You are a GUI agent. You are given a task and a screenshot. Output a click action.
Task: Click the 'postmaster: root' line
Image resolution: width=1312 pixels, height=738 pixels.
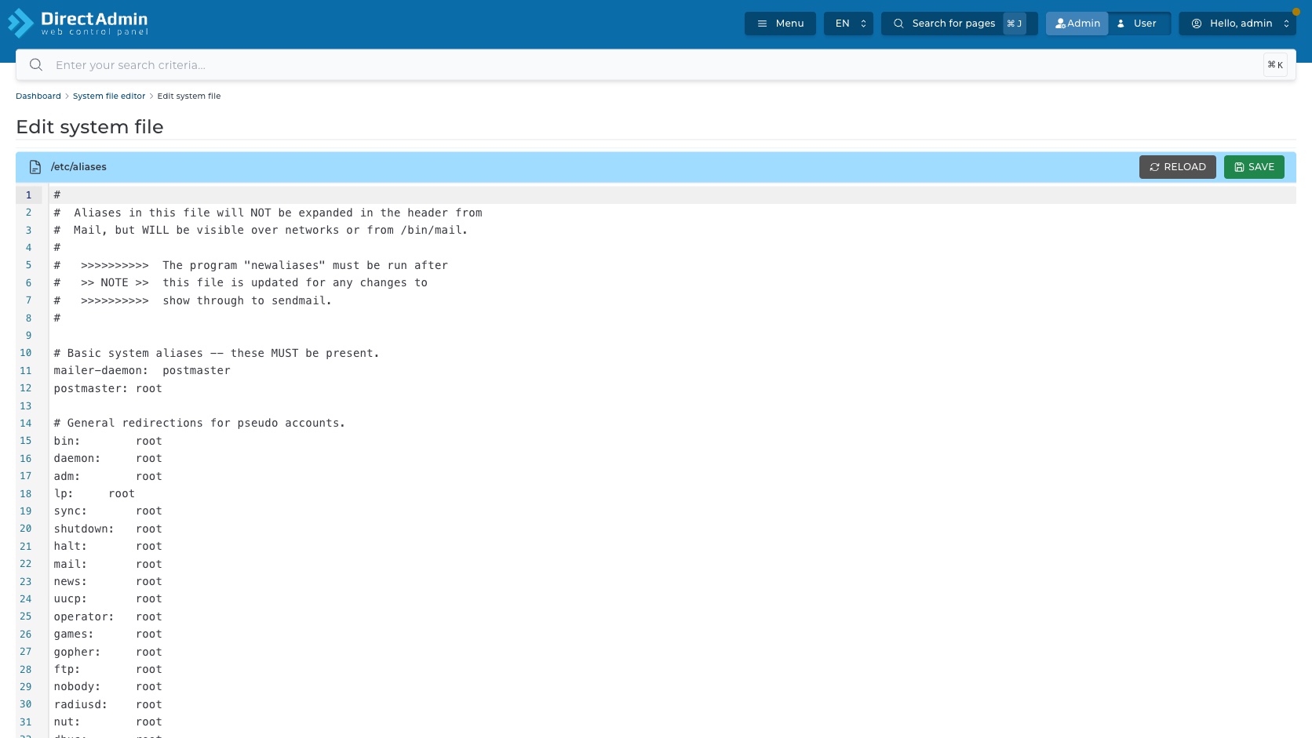coord(108,388)
